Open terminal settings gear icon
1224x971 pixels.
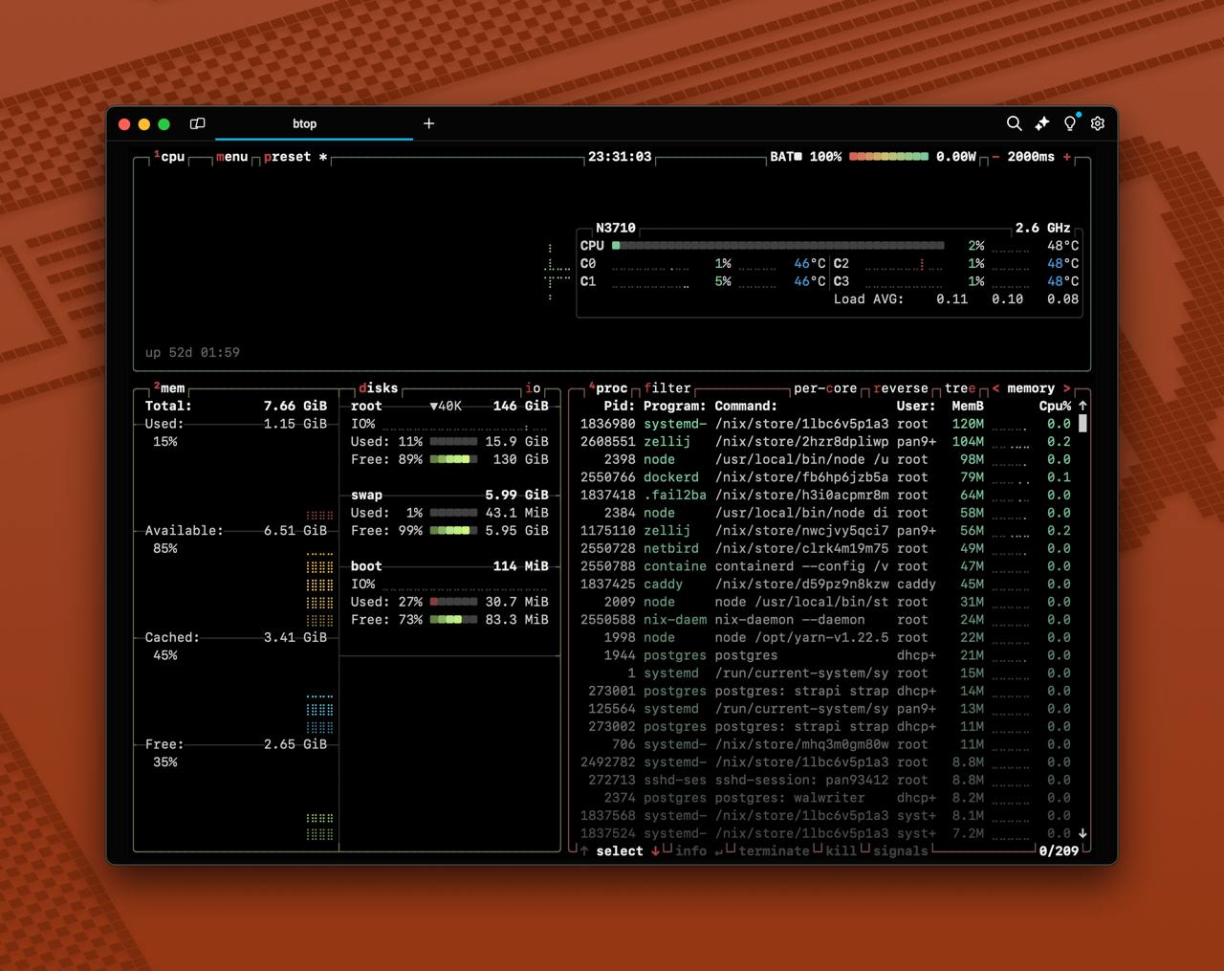pyautogui.click(x=1098, y=123)
